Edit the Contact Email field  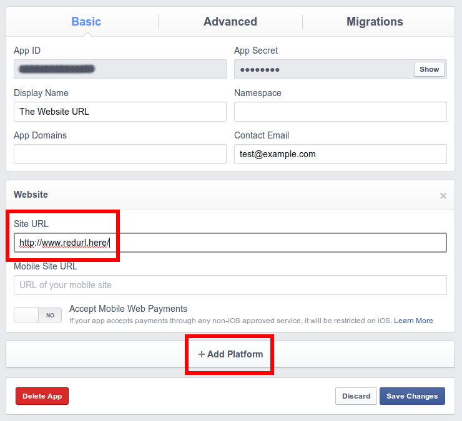(340, 154)
